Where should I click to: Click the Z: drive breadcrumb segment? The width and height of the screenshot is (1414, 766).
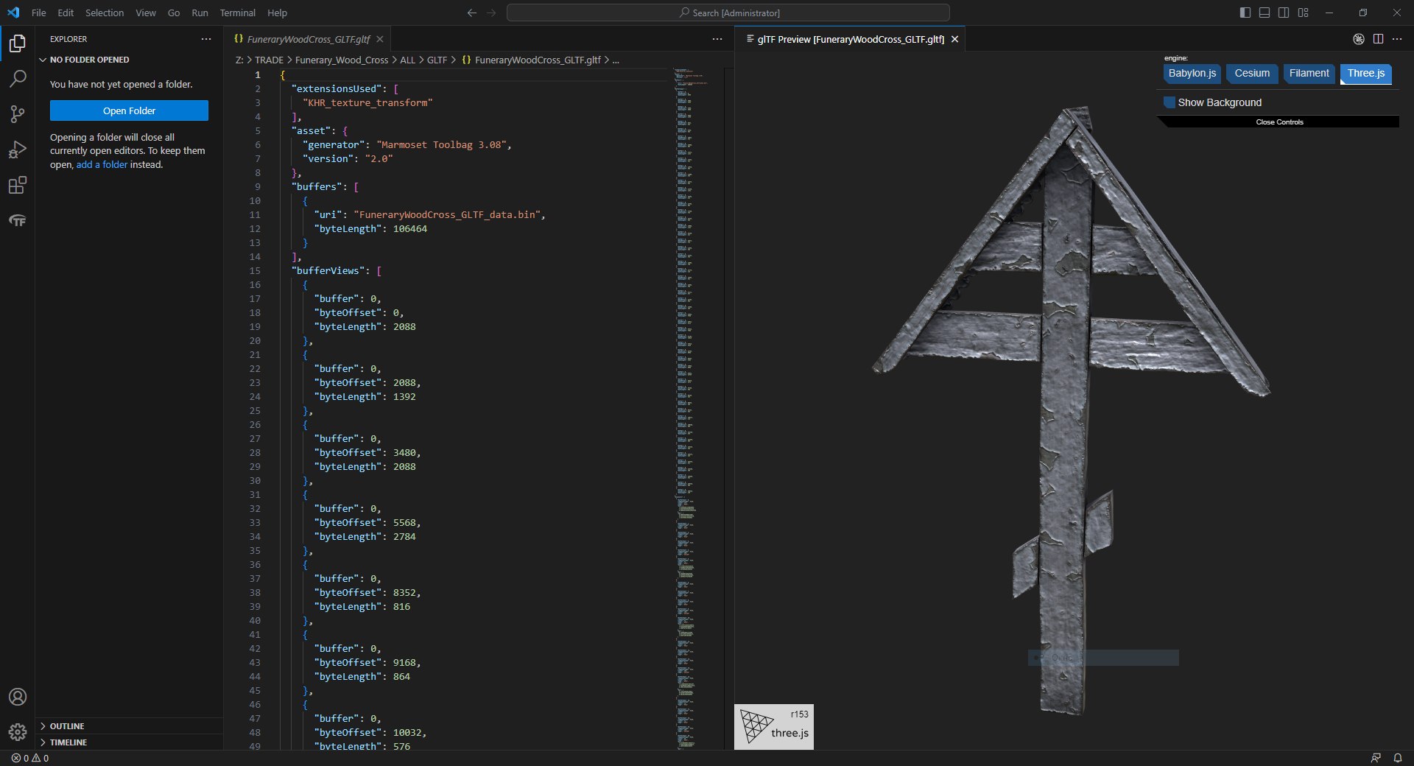pos(239,60)
